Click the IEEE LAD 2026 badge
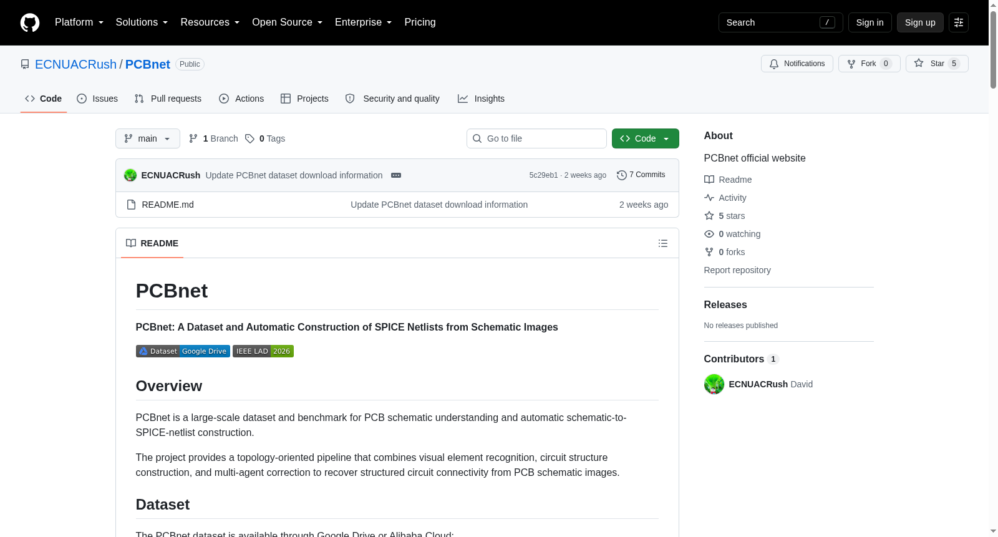The image size is (998, 537). pyautogui.click(x=263, y=351)
